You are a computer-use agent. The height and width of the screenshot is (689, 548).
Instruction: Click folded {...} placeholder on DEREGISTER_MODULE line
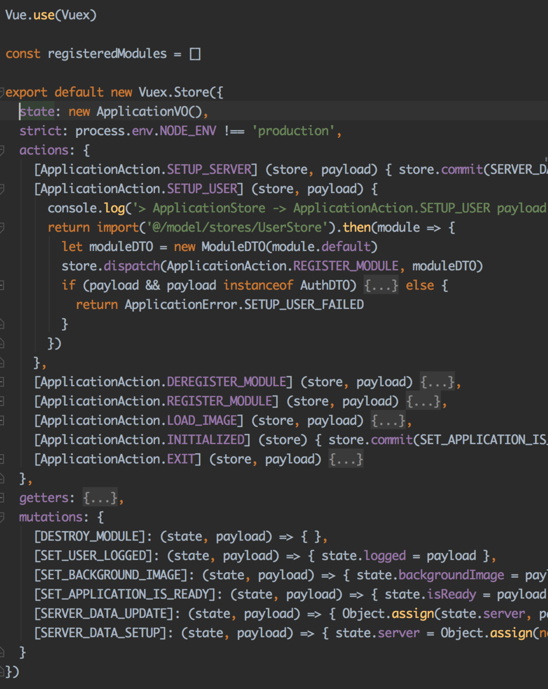click(x=438, y=382)
